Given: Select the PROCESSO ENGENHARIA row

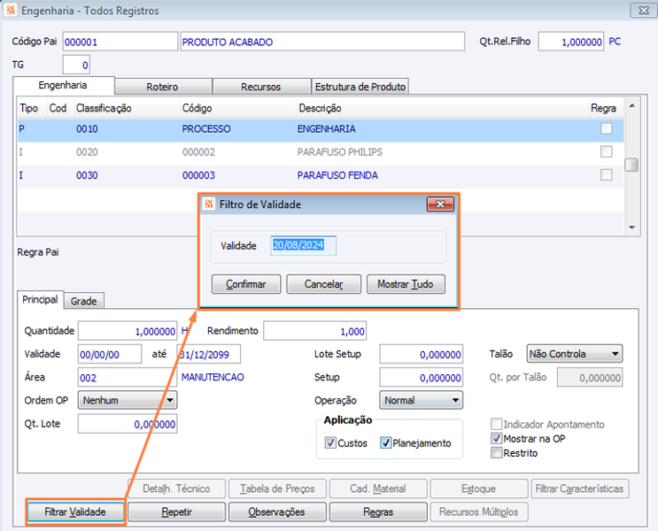Looking at the screenshot, I should 321,129.
